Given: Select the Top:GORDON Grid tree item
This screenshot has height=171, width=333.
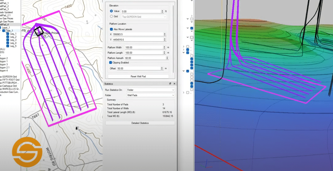Looking at the screenshot, I should click(8, 77).
